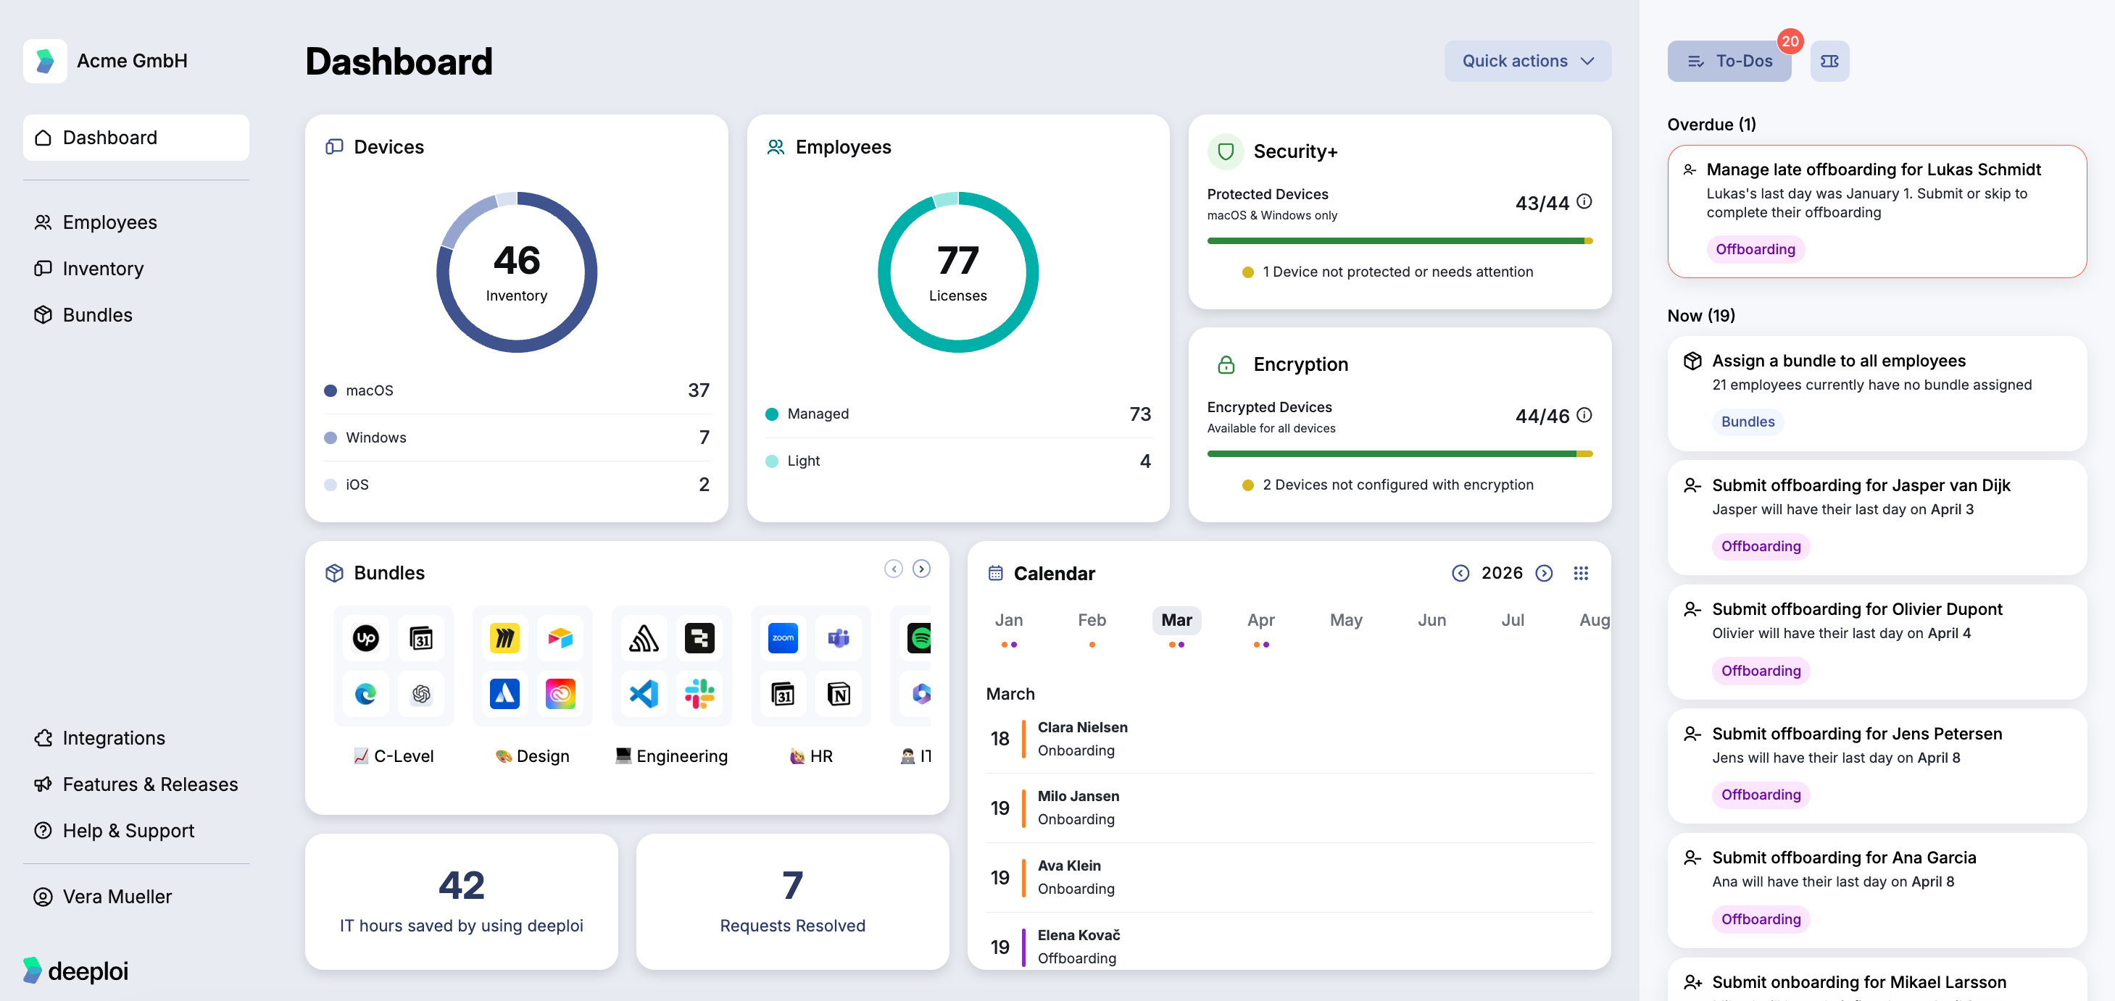Click the Zoom icon in HR bundle
Image resolution: width=2115 pixels, height=1001 pixels.
pyautogui.click(x=781, y=637)
